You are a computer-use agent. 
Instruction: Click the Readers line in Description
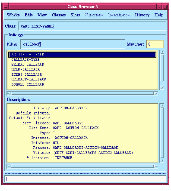tap(76, 148)
